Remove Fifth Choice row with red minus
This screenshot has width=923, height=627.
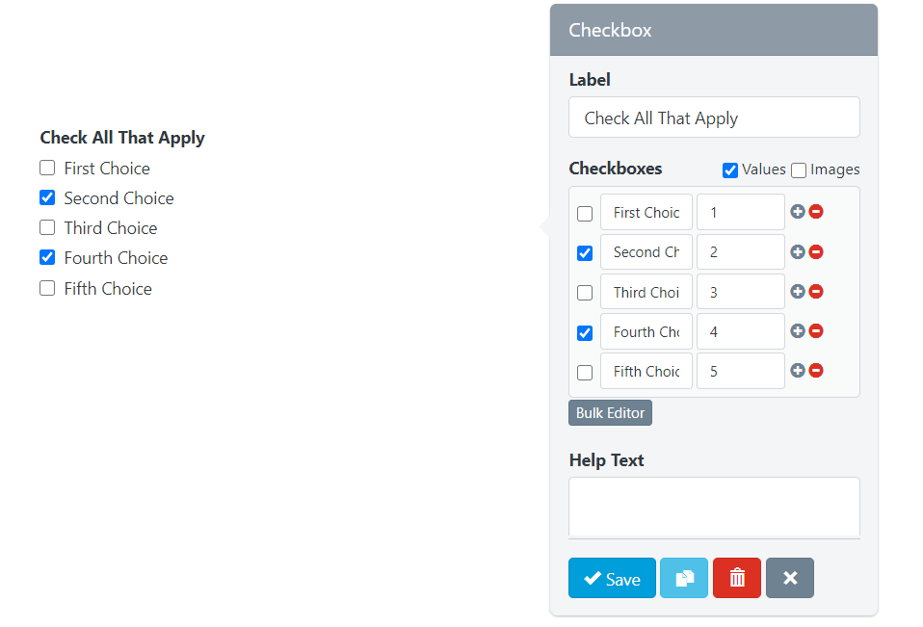coord(816,371)
